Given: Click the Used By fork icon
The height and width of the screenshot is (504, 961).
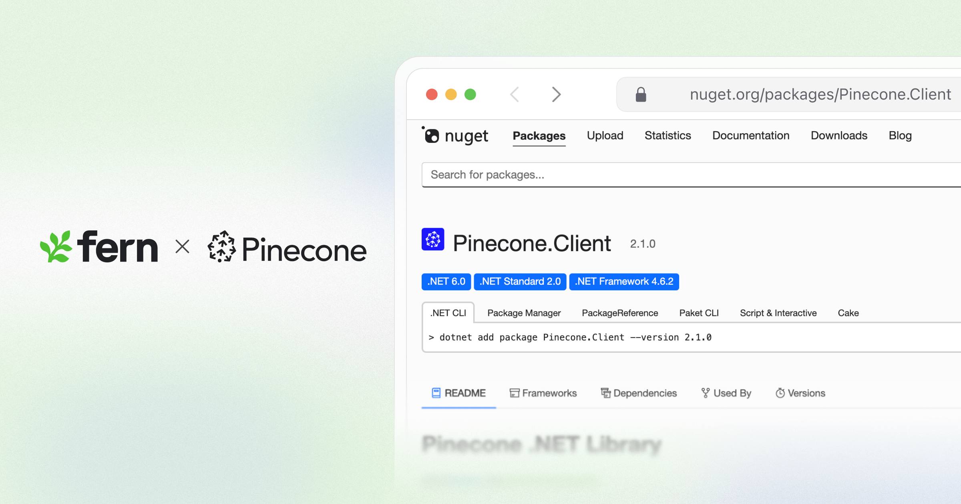Looking at the screenshot, I should [706, 393].
